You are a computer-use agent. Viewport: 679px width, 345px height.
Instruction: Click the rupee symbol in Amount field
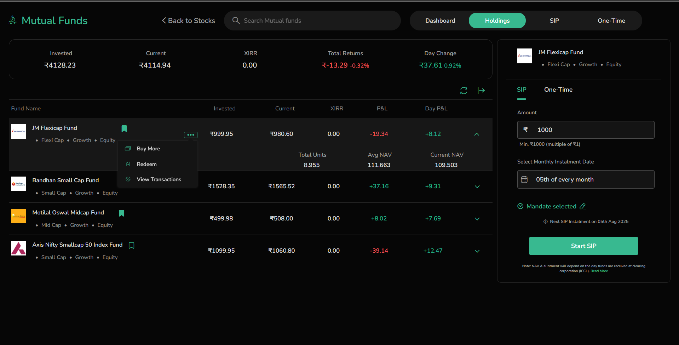point(526,130)
